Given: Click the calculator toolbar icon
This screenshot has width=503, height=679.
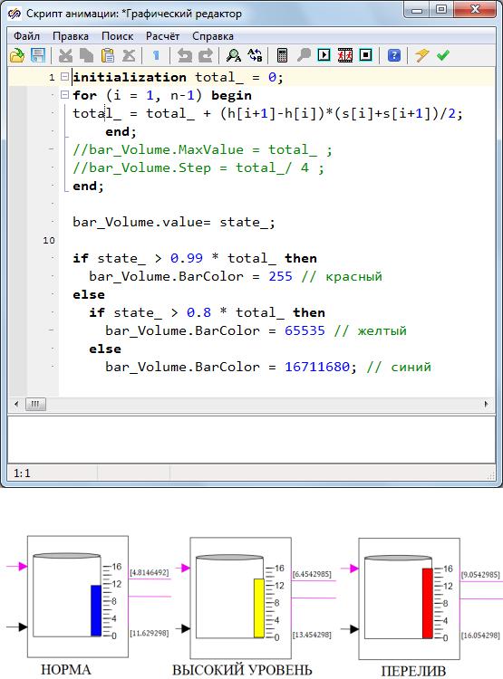Looking at the screenshot, I should tap(282, 56).
